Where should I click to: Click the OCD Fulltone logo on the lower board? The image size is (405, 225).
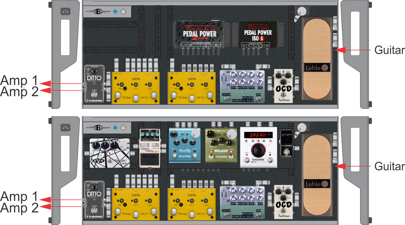pyautogui.click(x=283, y=205)
